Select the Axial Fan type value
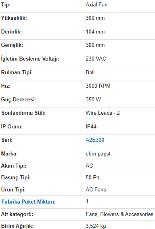Screen dimensions: 155x229 (x=96, y=5)
